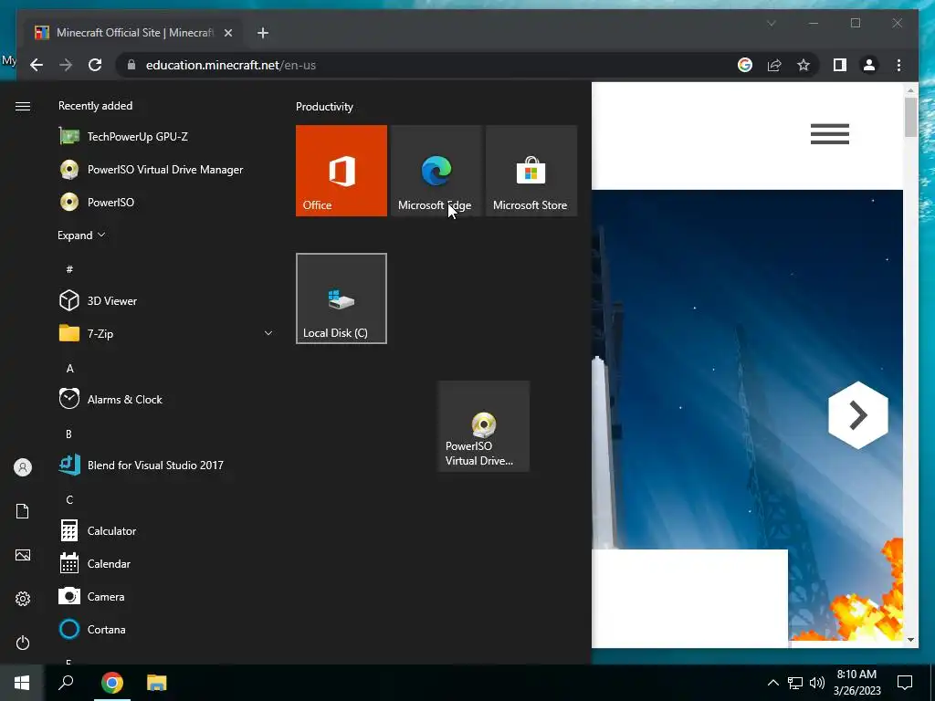Click the # letter index header
This screenshot has width=935, height=701.
69,269
